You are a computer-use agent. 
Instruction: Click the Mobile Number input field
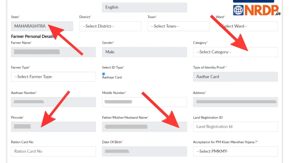pos(144,102)
